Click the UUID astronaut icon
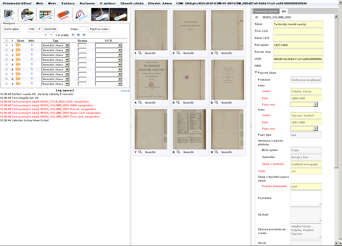Image resolution: width=342 pixels, height=246 pixels. point(100,14)
